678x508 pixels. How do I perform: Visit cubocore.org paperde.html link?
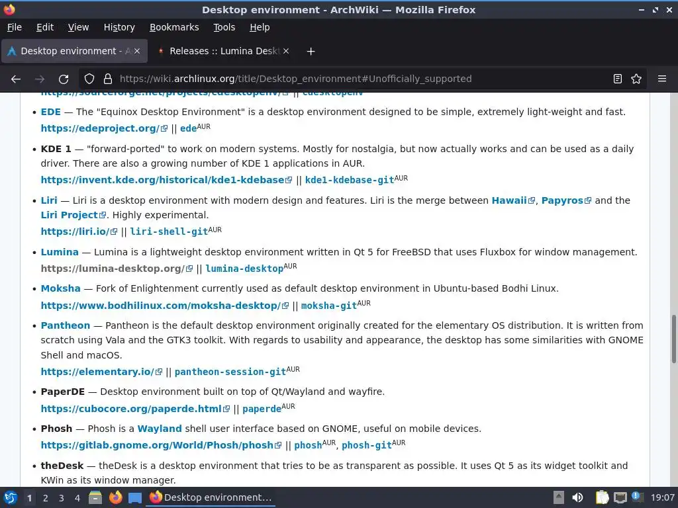click(135, 409)
